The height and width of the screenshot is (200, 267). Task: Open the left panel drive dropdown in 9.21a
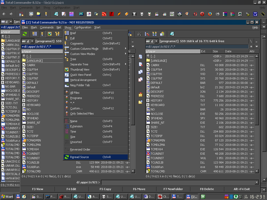(x=32, y=41)
